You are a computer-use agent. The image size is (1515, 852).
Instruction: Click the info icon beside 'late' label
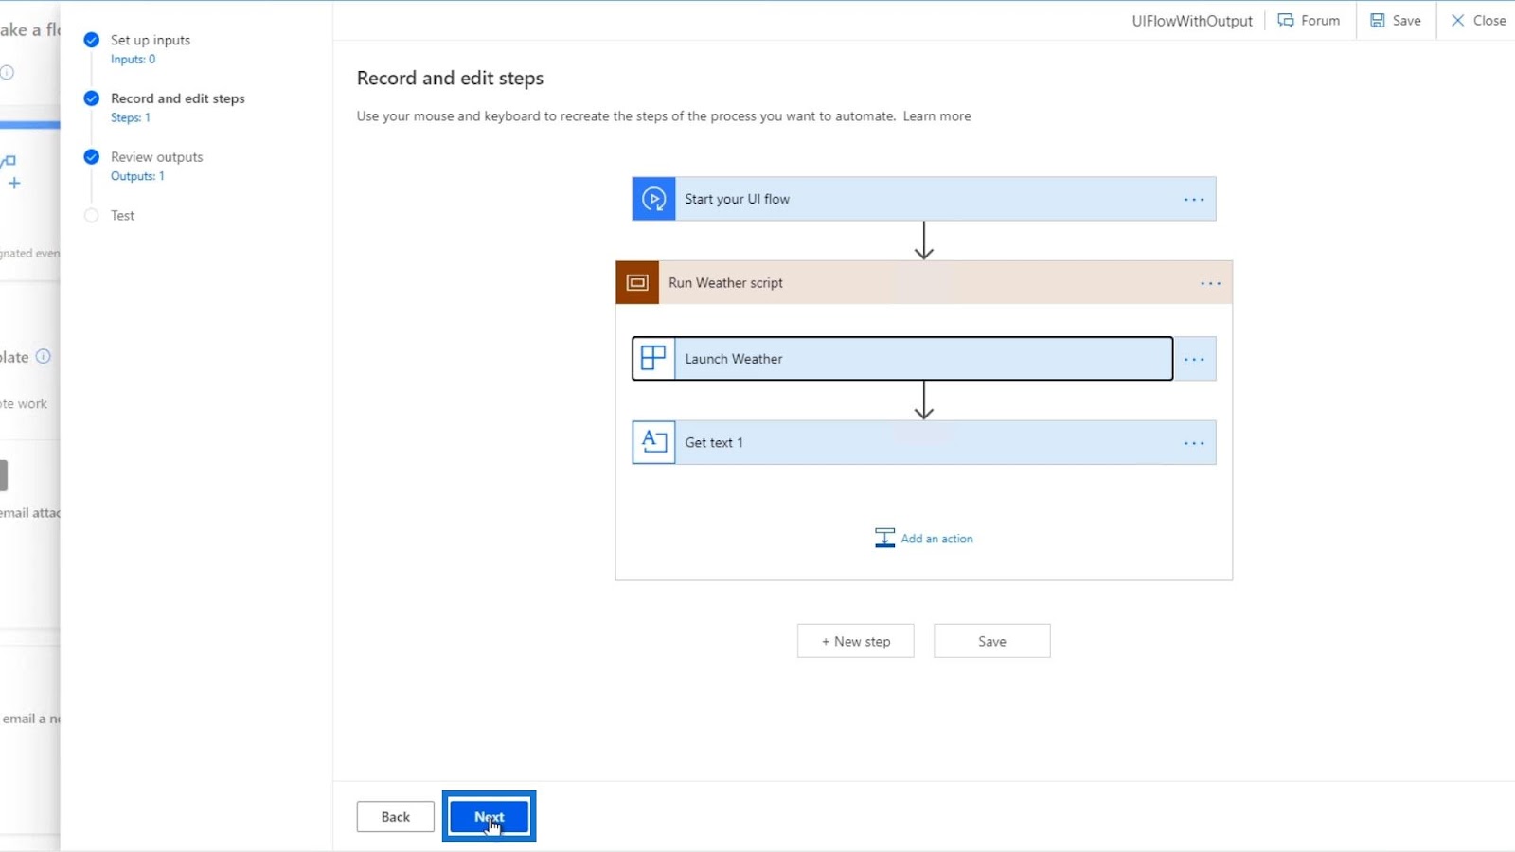click(x=43, y=356)
